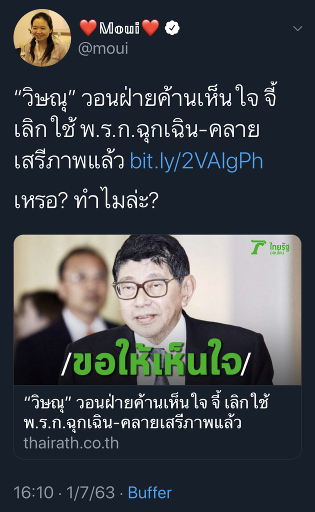Screen dimensions: 315x512
Task: Expand the tweet options chevron
Action: pyautogui.click(x=297, y=28)
